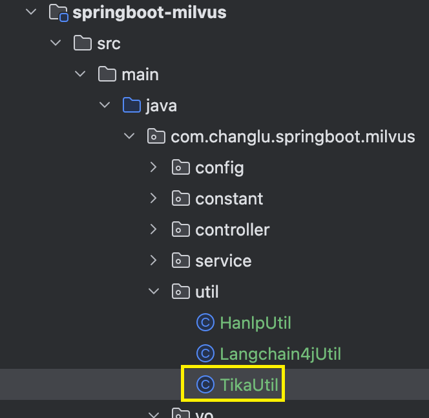This screenshot has width=429, height=418.
Task: Collapse the util package
Action: (x=154, y=291)
